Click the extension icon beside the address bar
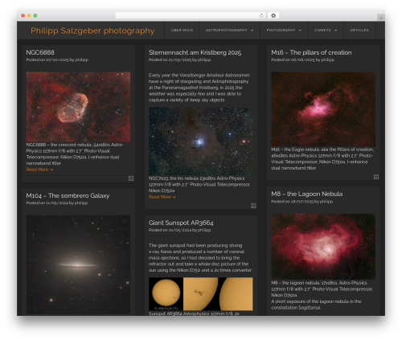This screenshot has height=340, width=402. click(x=273, y=15)
